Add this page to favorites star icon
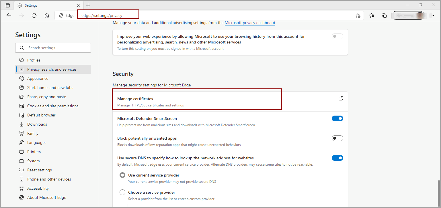The image size is (441, 208). [358, 15]
